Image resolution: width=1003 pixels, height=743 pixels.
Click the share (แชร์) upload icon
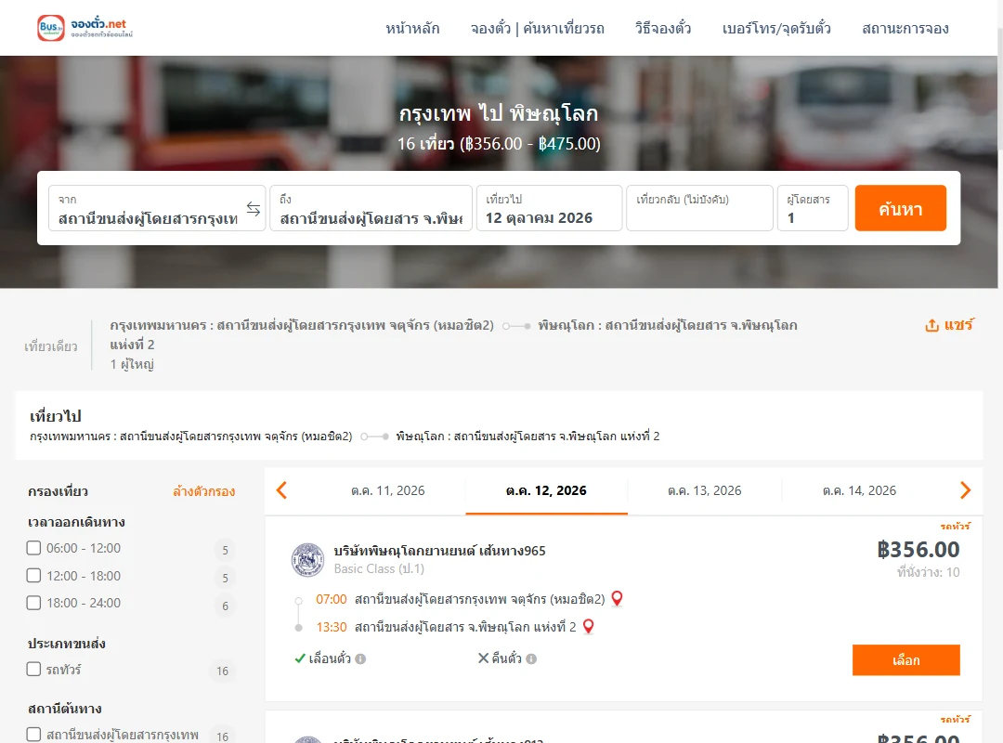coord(931,325)
